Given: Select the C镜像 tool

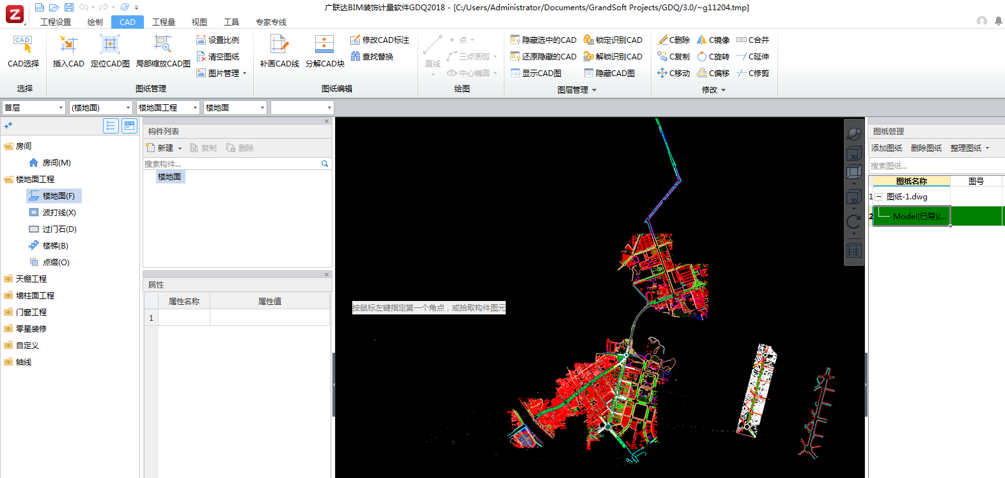Looking at the screenshot, I should 713,40.
